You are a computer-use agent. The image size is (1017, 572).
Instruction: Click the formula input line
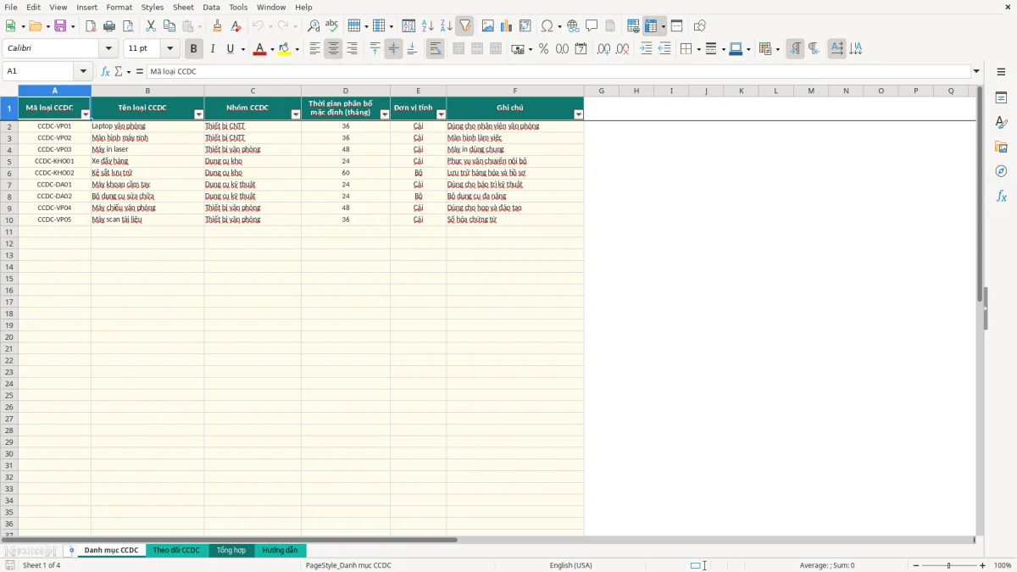pyautogui.click(x=559, y=71)
